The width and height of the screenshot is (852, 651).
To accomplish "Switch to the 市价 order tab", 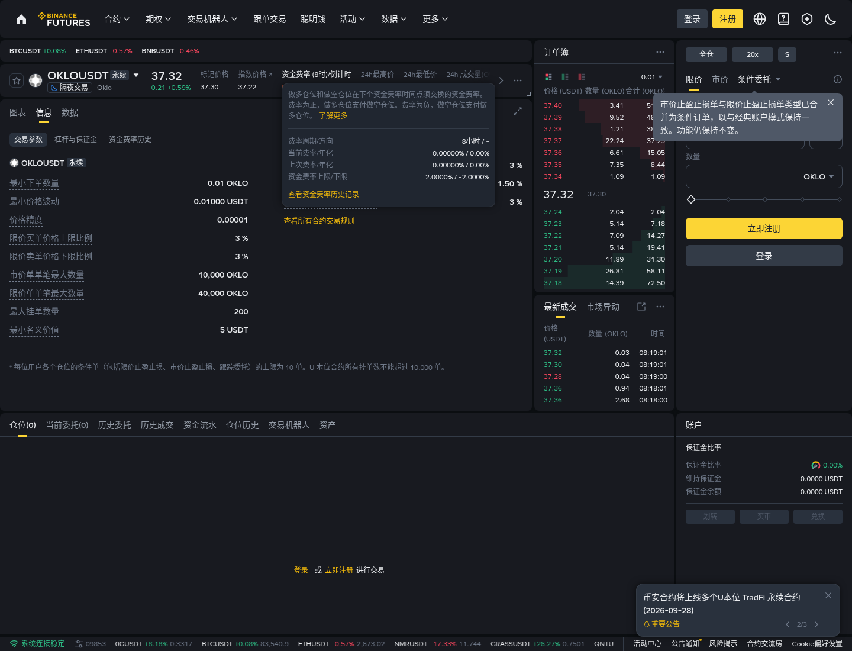I will tap(720, 79).
